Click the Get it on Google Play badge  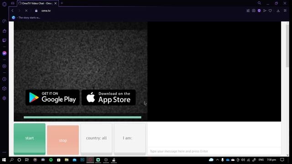click(52, 97)
